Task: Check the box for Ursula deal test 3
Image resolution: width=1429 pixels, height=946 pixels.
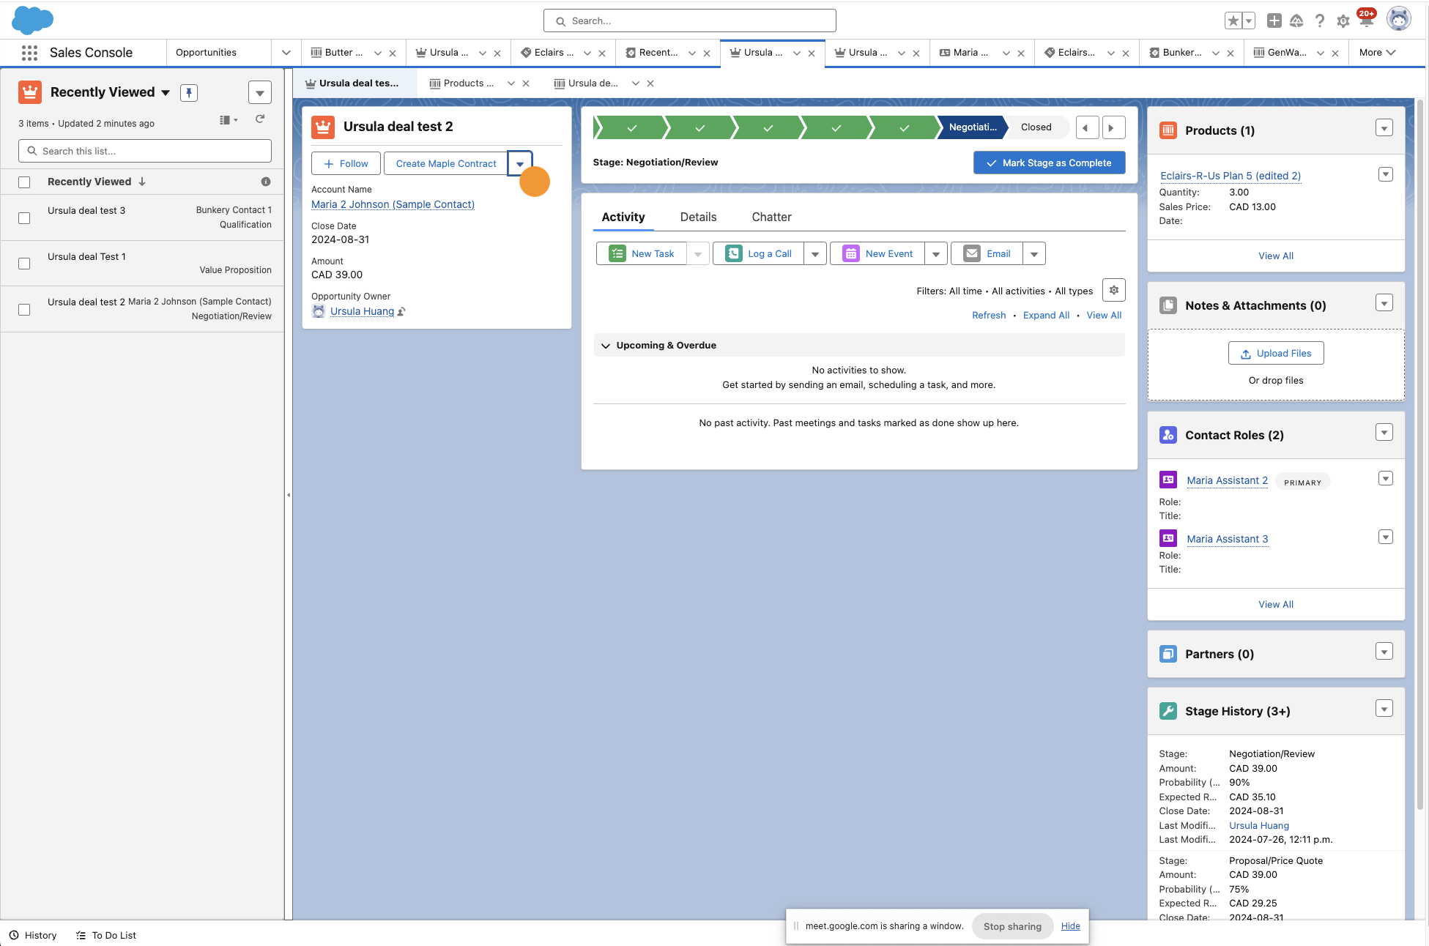Action: (24, 218)
